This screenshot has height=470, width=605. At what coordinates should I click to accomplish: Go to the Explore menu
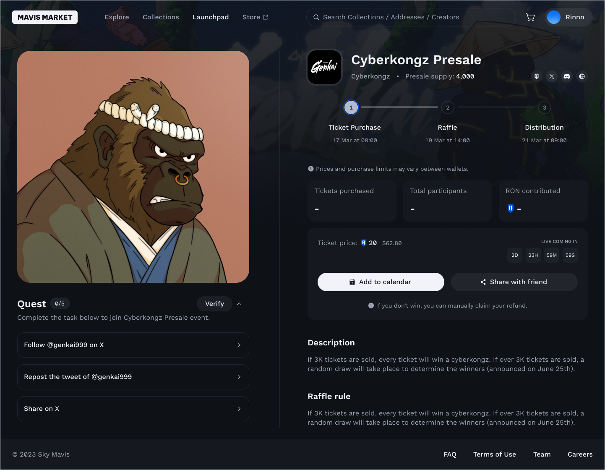click(117, 17)
